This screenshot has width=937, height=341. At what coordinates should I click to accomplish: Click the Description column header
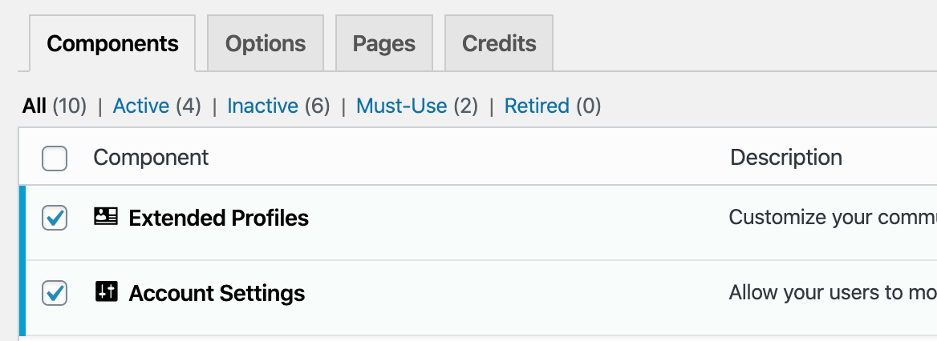[786, 158]
